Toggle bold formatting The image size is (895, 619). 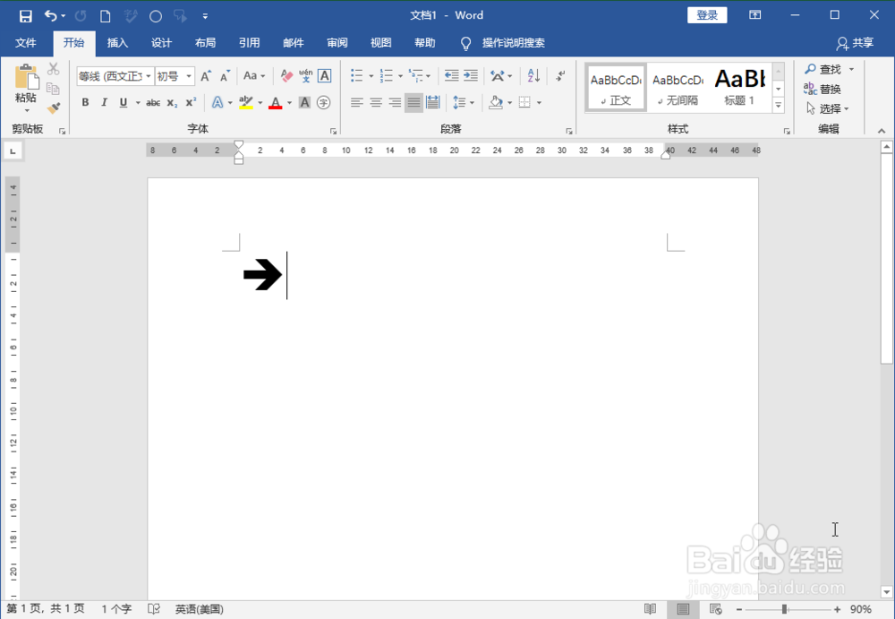coord(85,103)
